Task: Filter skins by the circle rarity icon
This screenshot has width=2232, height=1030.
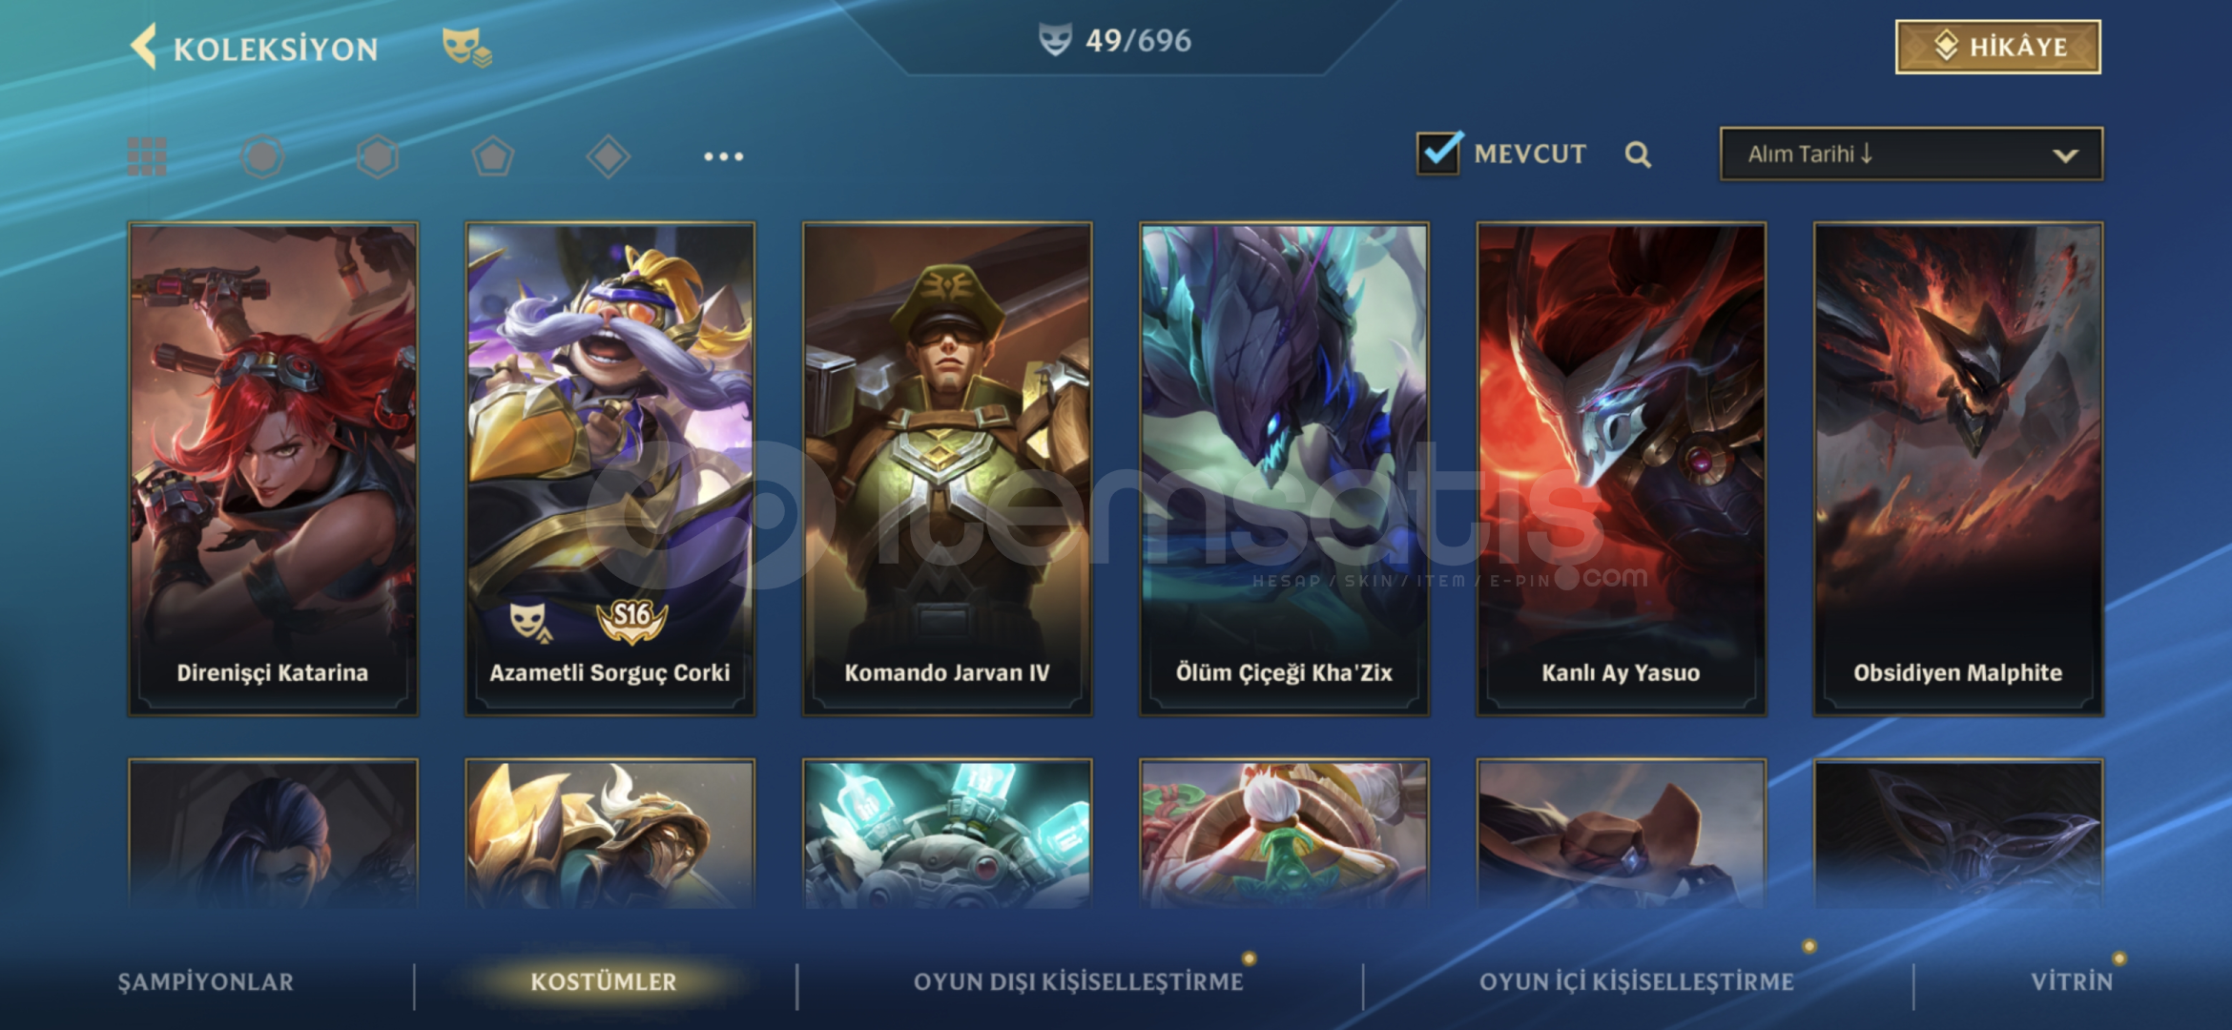Action: tap(262, 156)
